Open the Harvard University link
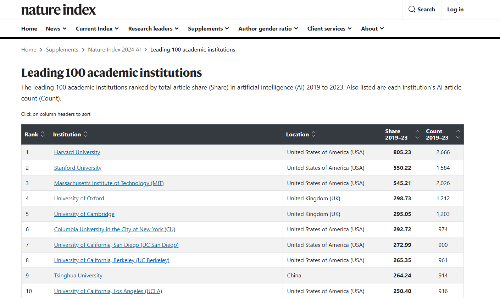The image size is (500, 298). (x=77, y=152)
